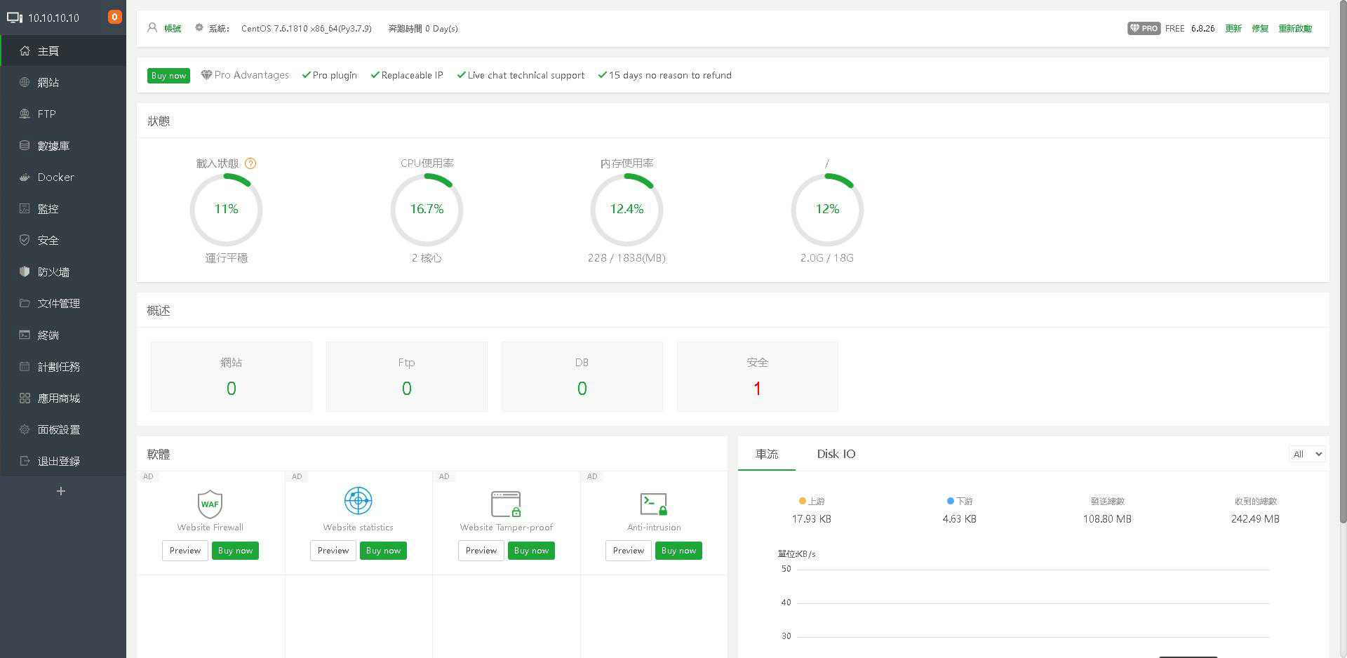Screen dimensions: 1347x658
Task: Click the Docker whale icon
Action: coord(25,177)
